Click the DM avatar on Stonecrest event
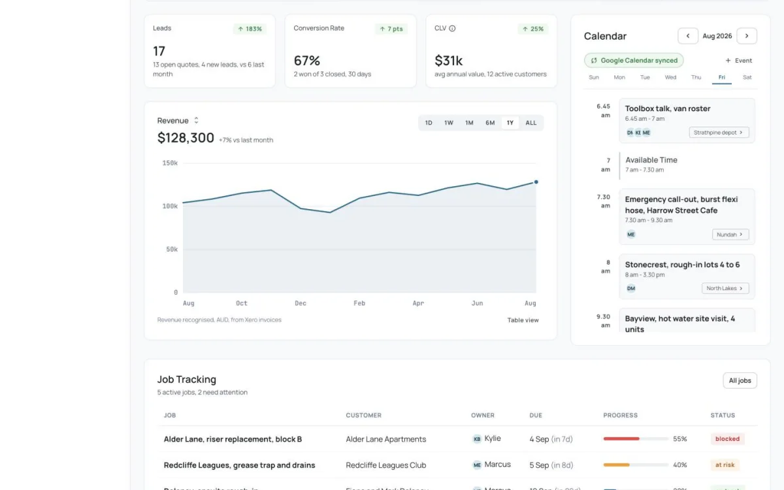The width and height of the screenshot is (784, 490). tap(631, 288)
